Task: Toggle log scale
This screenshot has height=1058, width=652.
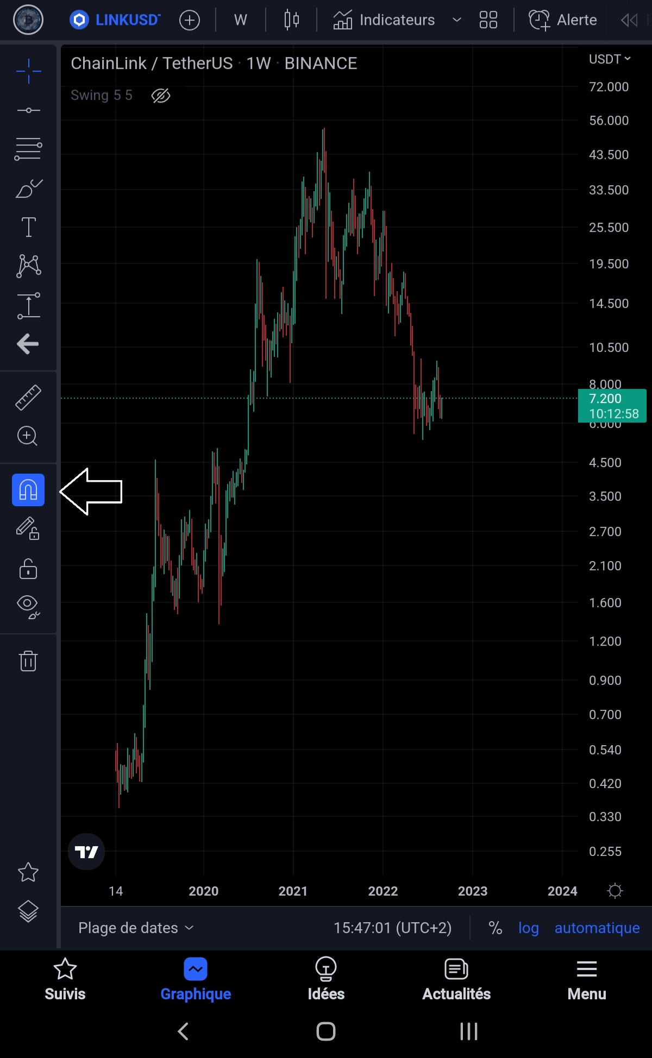Action: (x=529, y=928)
